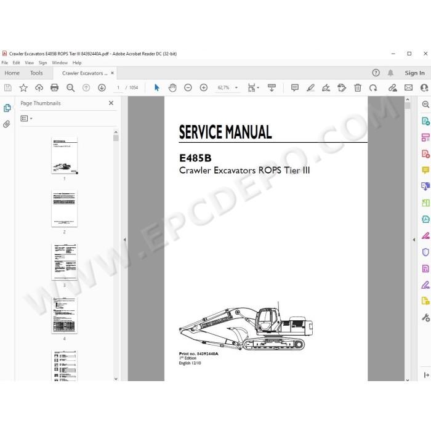Image resolution: width=431 pixels, height=431 pixels.
Task: Click the stamp tool icon
Action: point(342,87)
